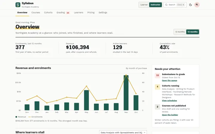The image size is (215, 134).
Task: Click the Courses not published heading
Action: pyautogui.click(x=174, y=106)
